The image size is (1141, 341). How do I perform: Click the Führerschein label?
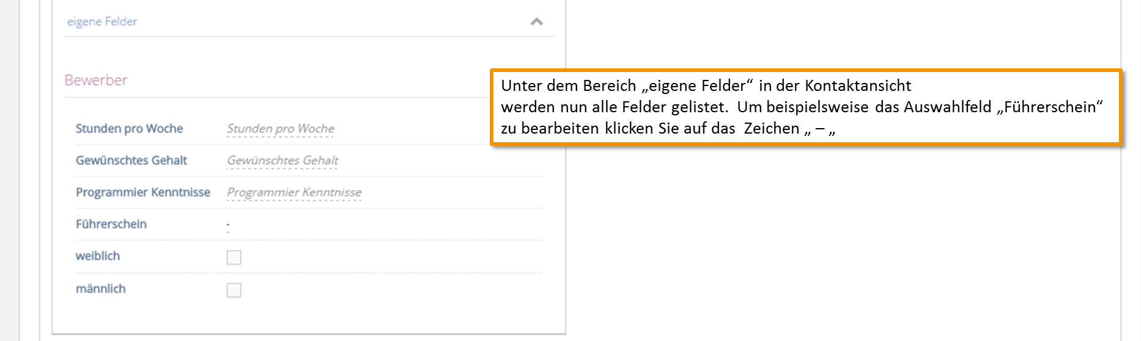pyautogui.click(x=111, y=224)
